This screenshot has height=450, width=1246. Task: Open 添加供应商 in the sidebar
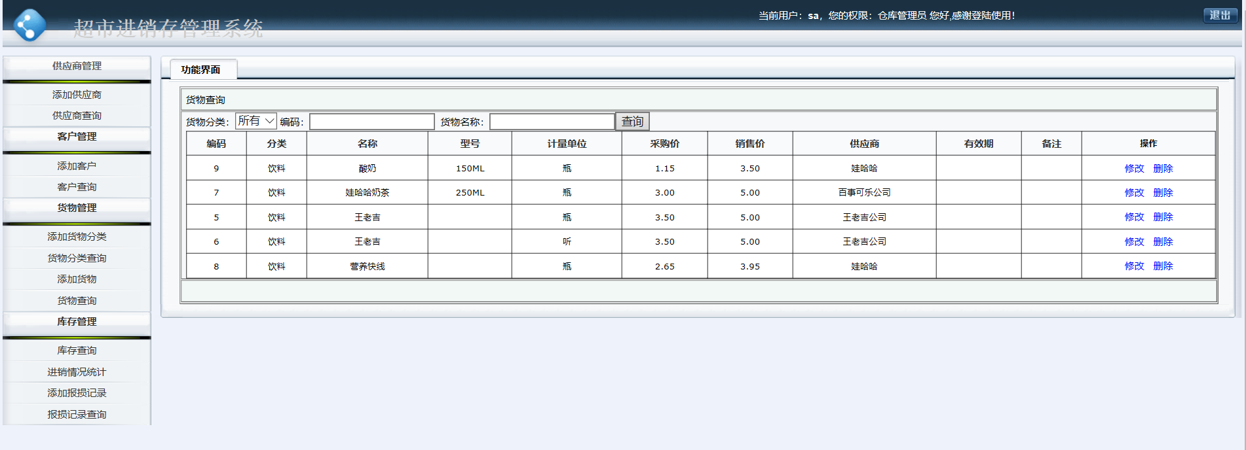tap(77, 95)
